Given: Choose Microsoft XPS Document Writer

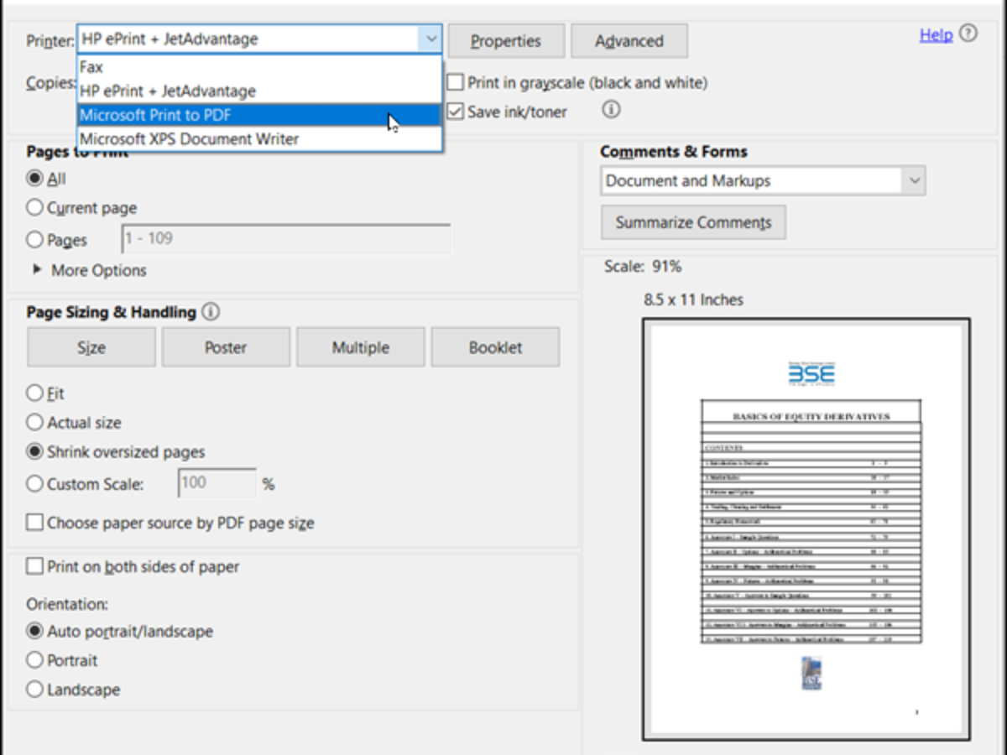Looking at the screenshot, I should [259, 138].
